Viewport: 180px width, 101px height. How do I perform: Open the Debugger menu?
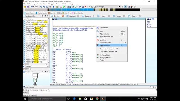pos(51,4)
